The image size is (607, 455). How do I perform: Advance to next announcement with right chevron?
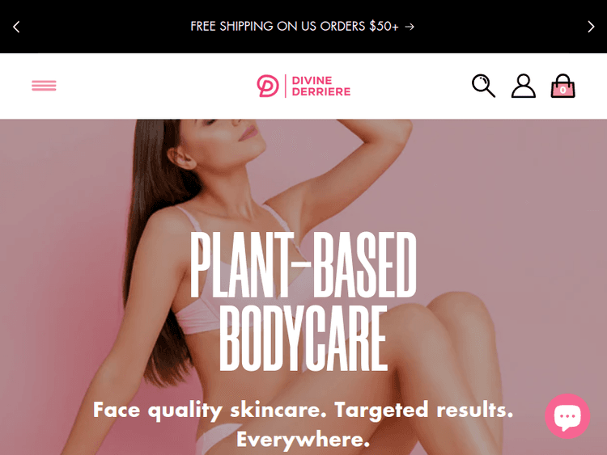591,27
